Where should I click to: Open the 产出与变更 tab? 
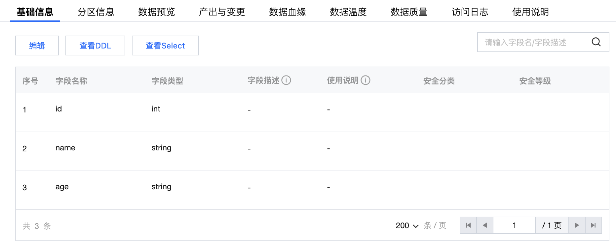[222, 12]
